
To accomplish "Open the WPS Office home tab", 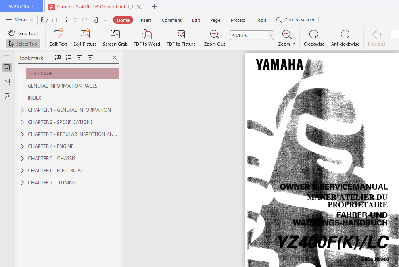I will pyautogui.click(x=21, y=6).
